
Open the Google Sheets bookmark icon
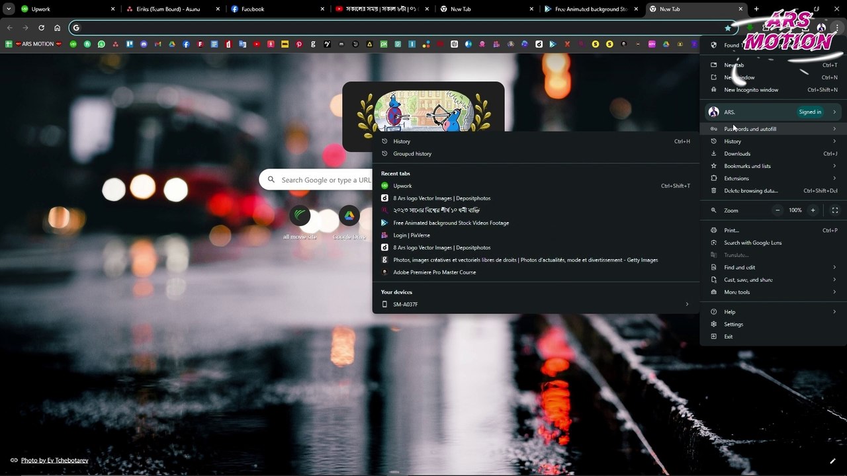(x=9, y=44)
